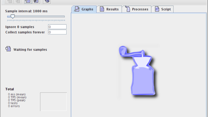Open the Results tab
The width and height of the screenshot is (208, 117).
[109, 9]
